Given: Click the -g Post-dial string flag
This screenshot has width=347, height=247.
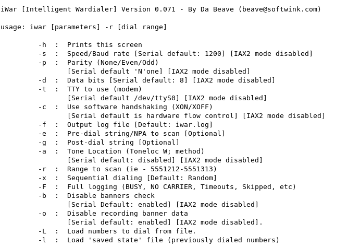Looking at the screenshot, I should 42,143.
